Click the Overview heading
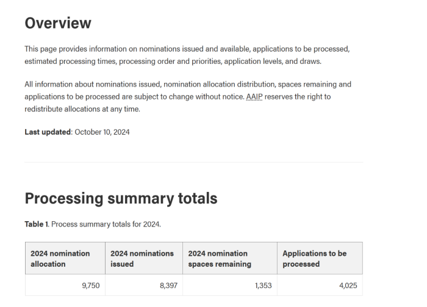 tap(58, 23)
